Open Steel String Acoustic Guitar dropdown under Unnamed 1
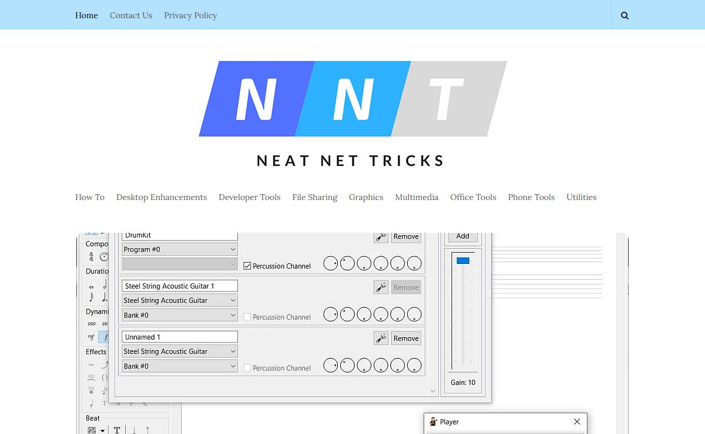This screenshot has width=705, height=434. (x=179, y=351)
